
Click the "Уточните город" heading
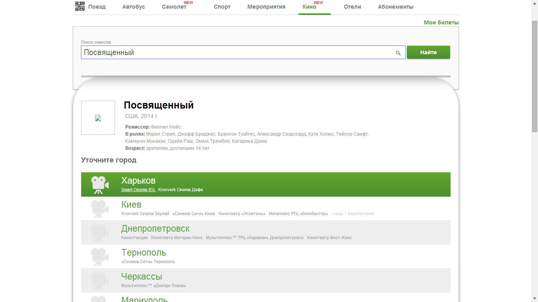click(109, 160)
